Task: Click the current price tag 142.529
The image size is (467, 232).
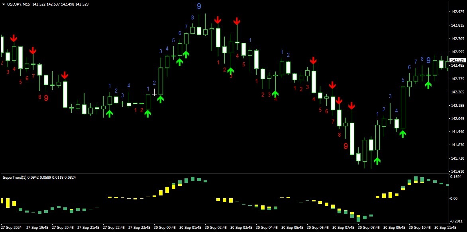Action: tap(457, 60)
